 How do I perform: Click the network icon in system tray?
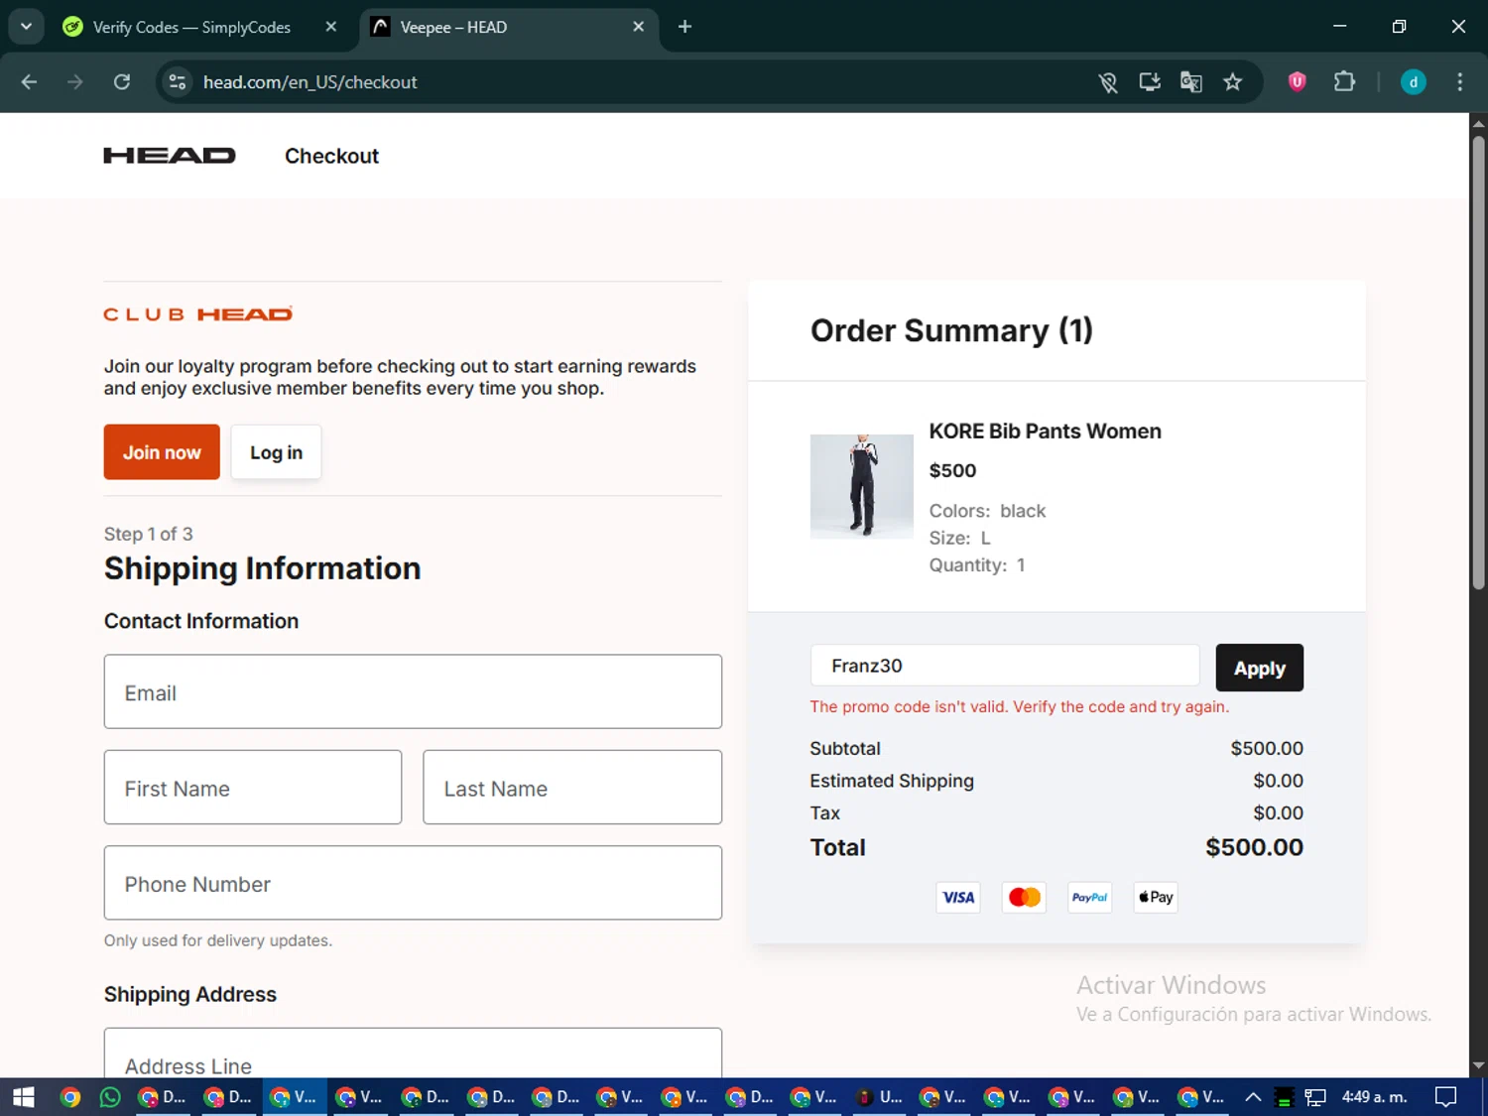[x=1315, y=1097]
